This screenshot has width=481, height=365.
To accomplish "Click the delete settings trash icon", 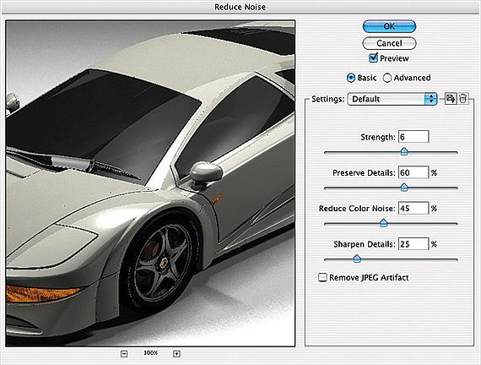I will (x=463, y=99).
